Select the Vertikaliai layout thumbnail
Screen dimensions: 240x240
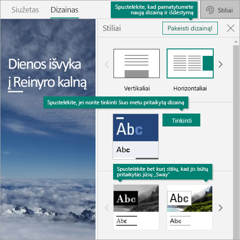coord(137,63)
